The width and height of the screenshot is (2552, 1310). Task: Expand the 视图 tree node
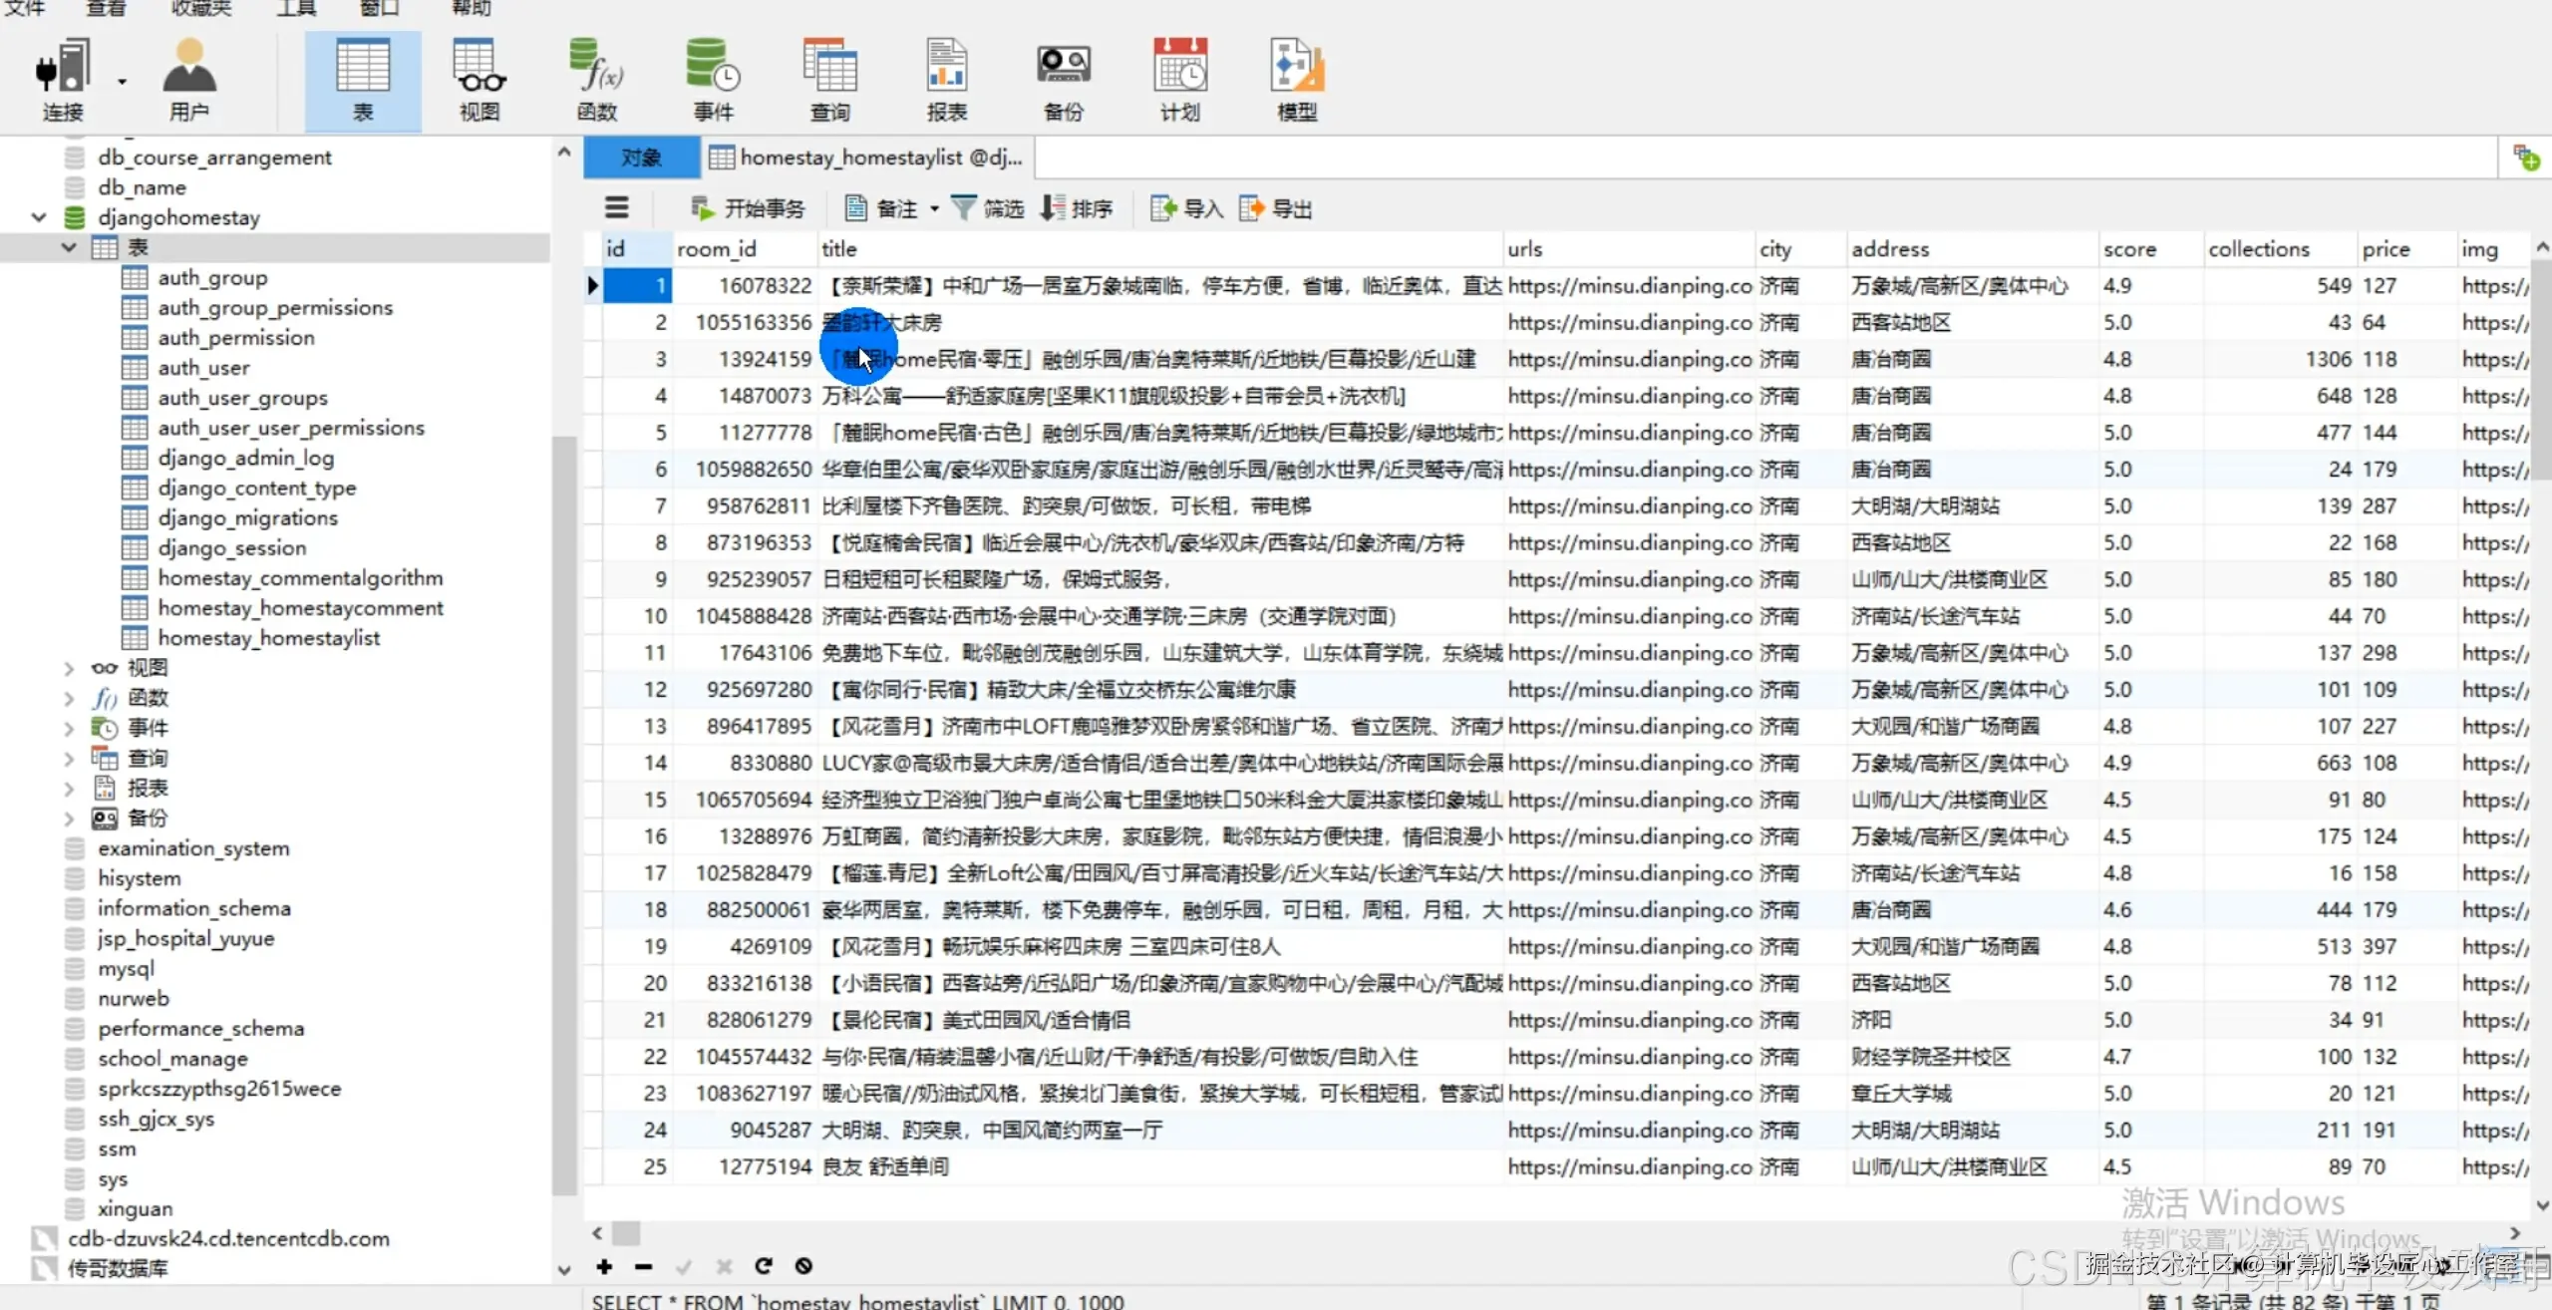point(68,667)
